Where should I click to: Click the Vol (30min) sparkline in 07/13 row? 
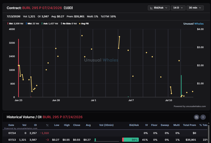[x=107, y=140]
